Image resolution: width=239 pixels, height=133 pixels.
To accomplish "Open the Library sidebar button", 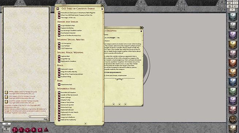I will [x=232, y=129].
